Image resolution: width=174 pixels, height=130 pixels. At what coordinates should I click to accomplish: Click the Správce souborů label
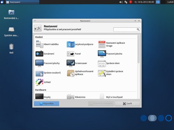(x=52, y=73)
